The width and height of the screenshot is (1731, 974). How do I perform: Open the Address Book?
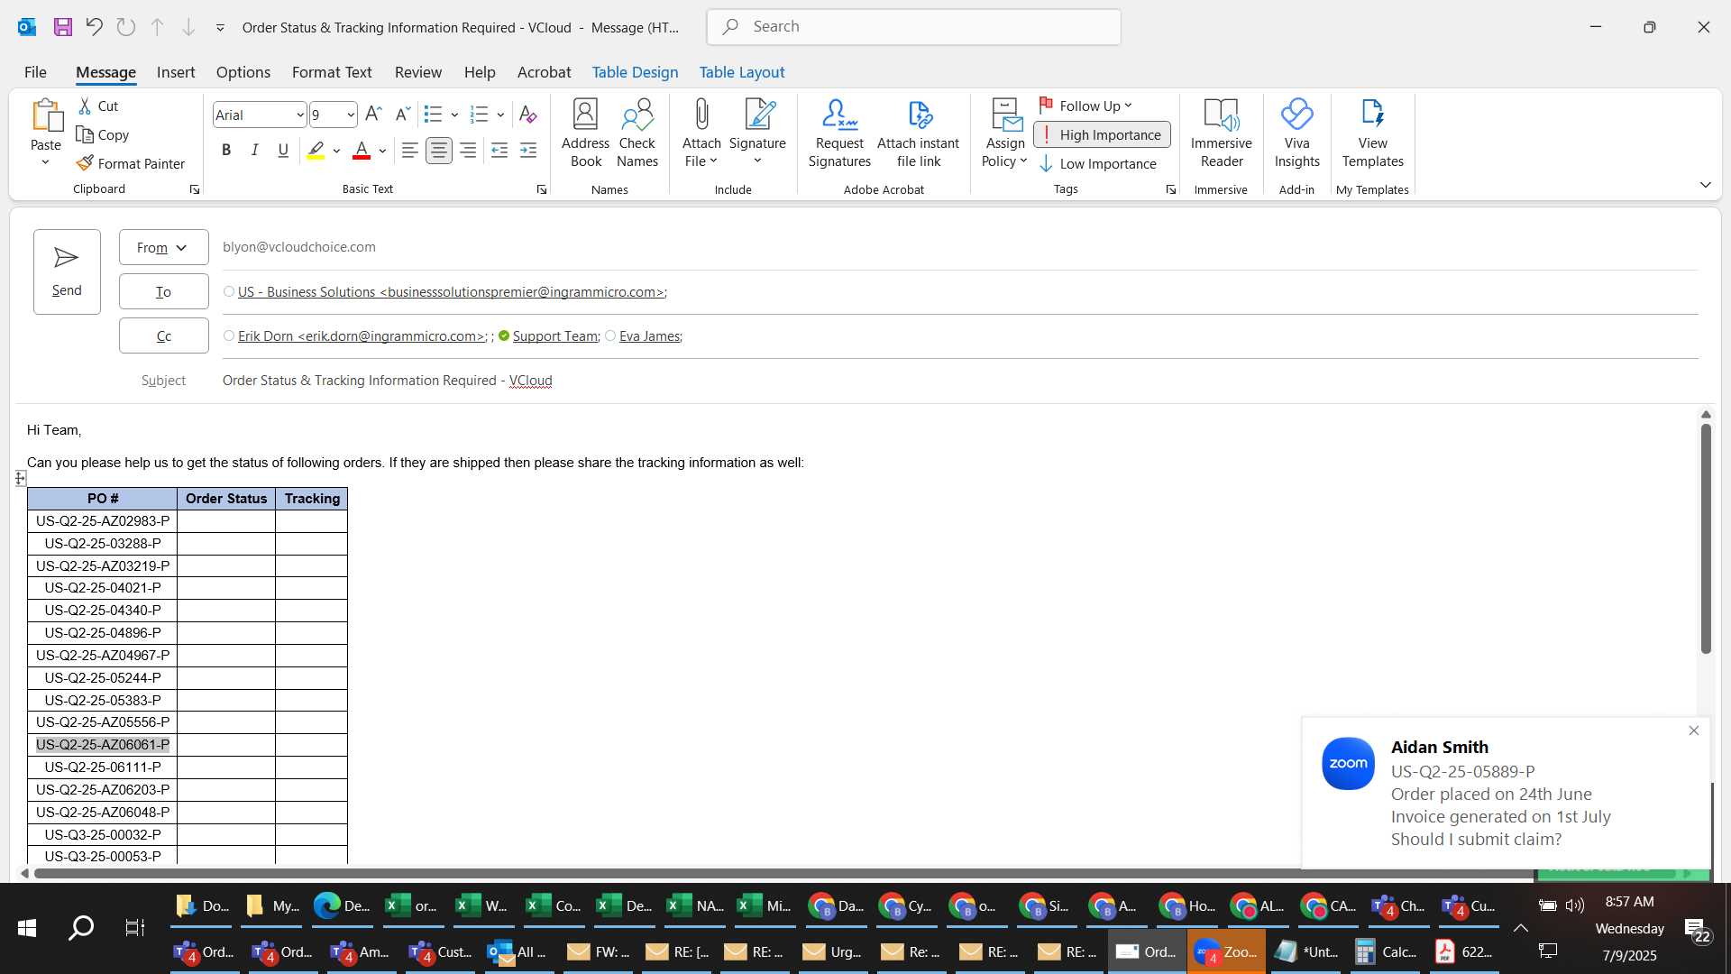[586, 133]
